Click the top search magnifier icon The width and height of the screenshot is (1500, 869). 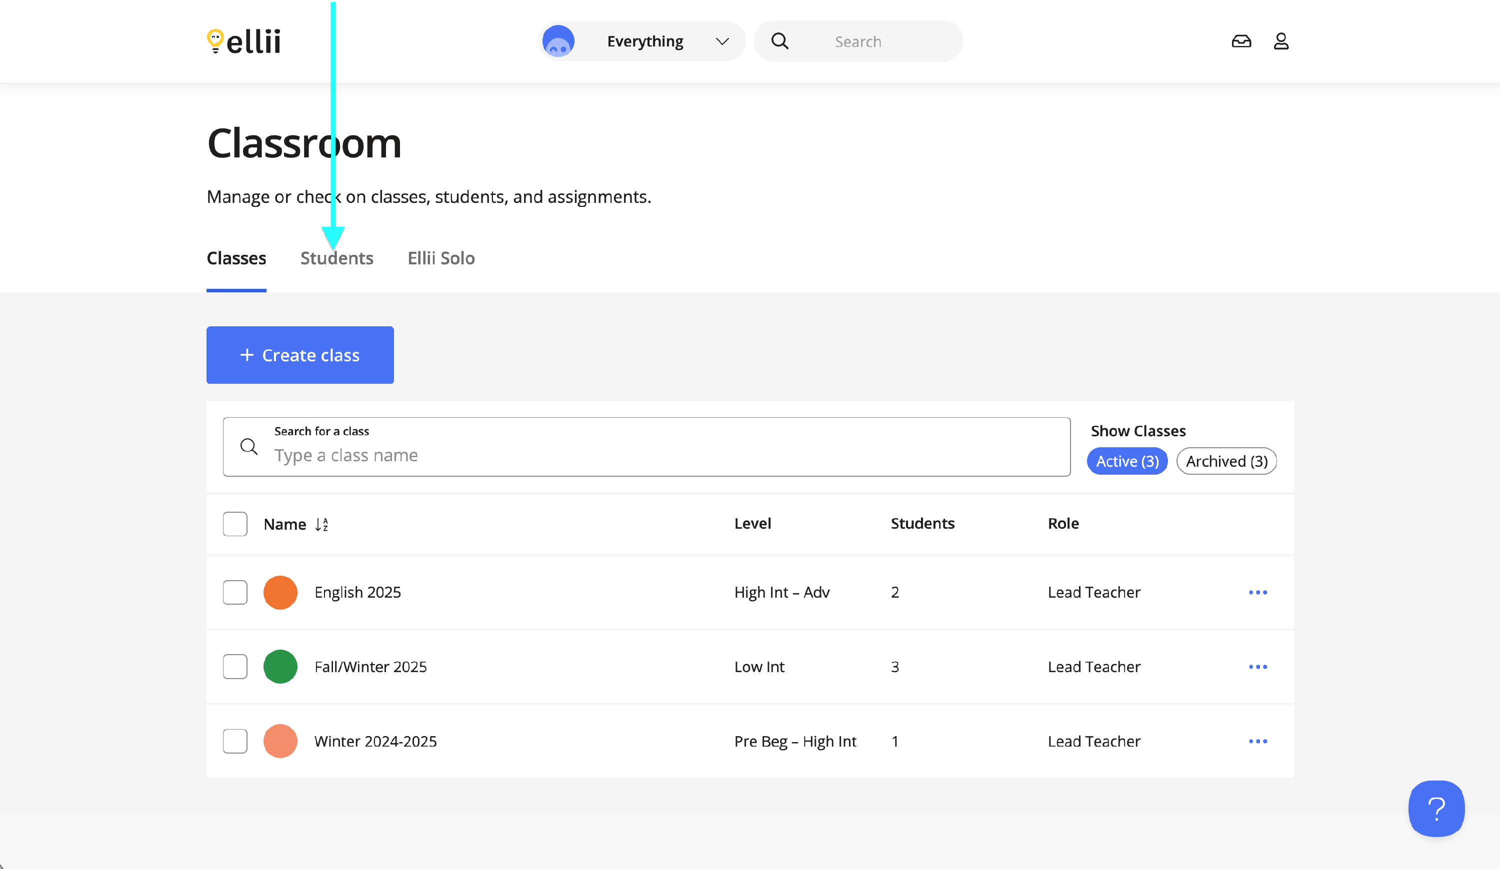click(x=780, y=41)
